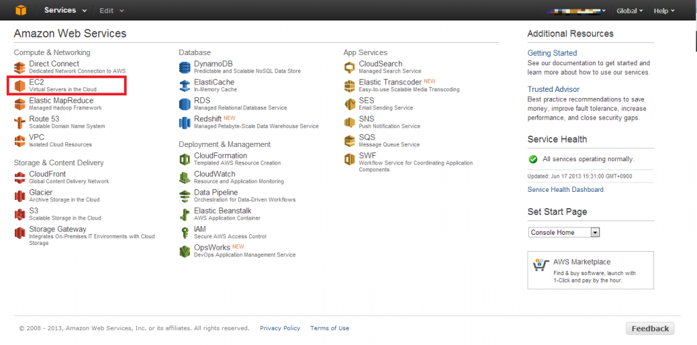Expand the Console Home start page combo box
Image resolution: width=697 pixels, height=345 pixels.
click(x=564, y=233)
